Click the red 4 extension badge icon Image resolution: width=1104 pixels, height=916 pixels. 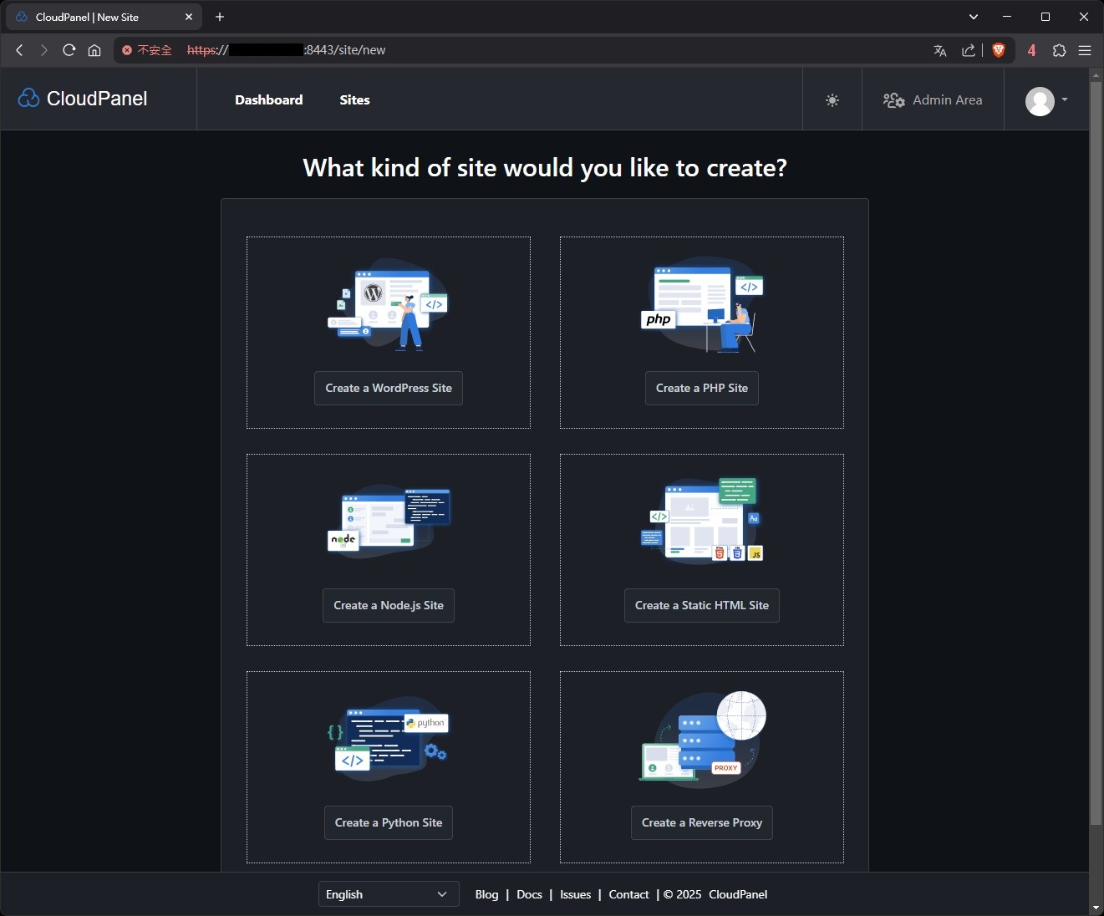click(1031, 50)
